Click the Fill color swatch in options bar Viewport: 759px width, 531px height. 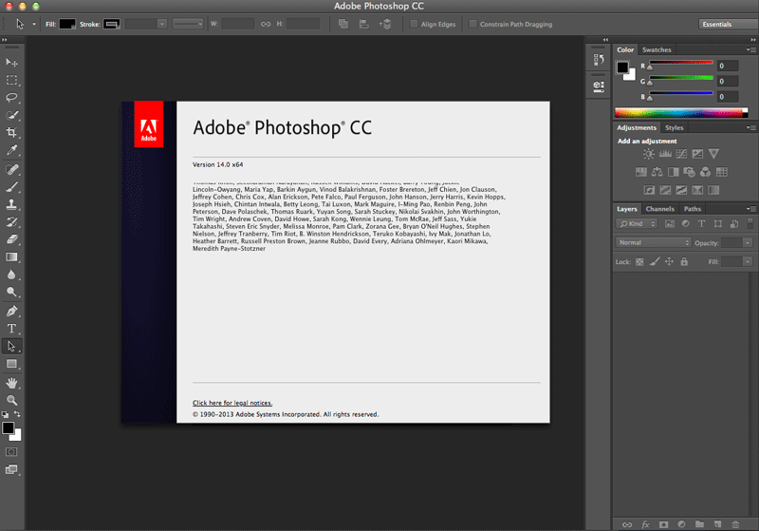point(67,24)
